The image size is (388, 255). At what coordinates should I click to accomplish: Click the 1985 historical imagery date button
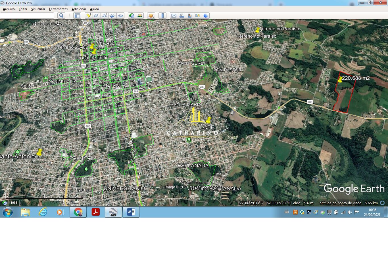click(14, 203)
